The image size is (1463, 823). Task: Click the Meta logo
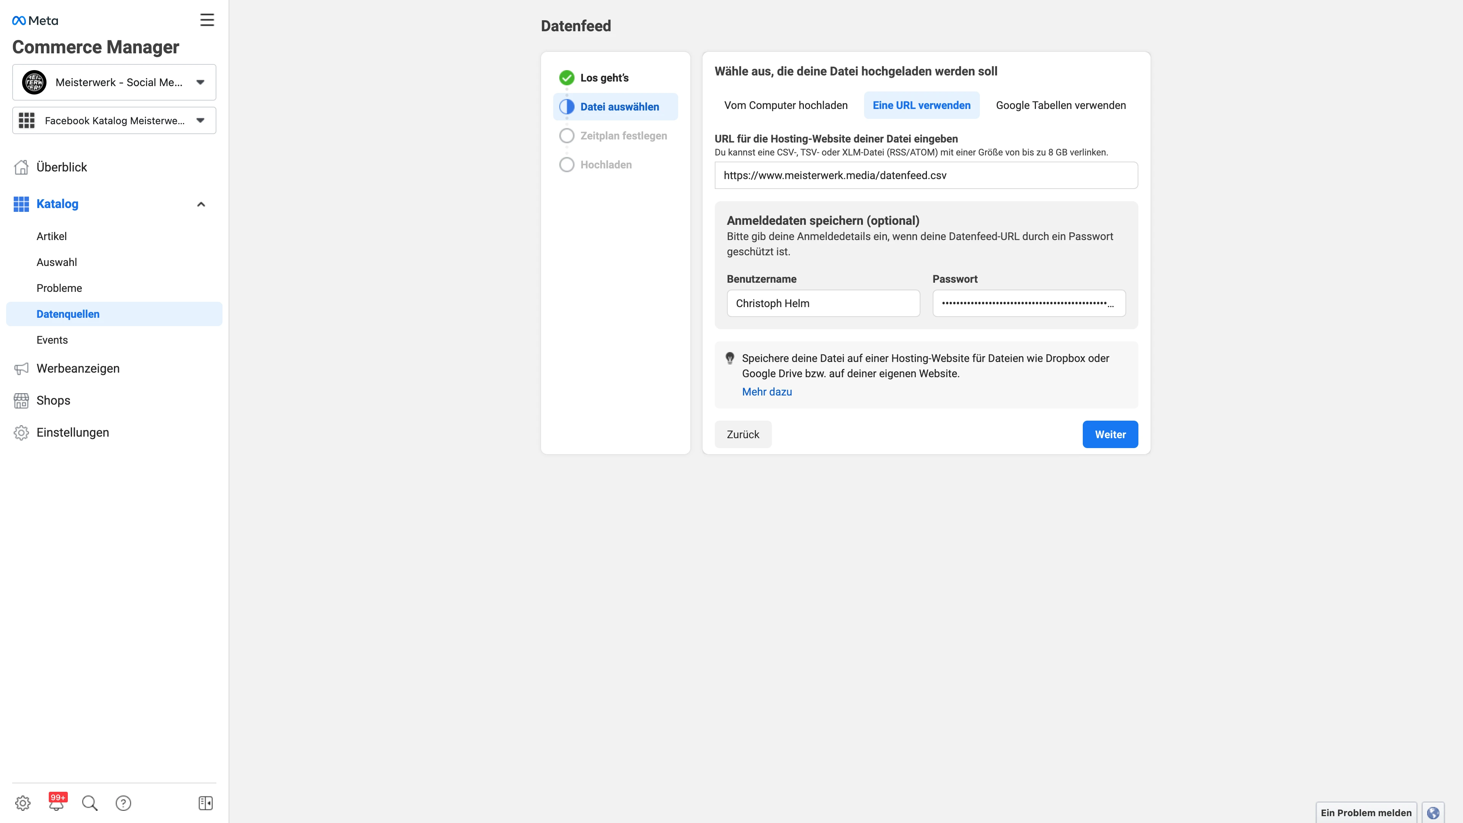(35, 21)
